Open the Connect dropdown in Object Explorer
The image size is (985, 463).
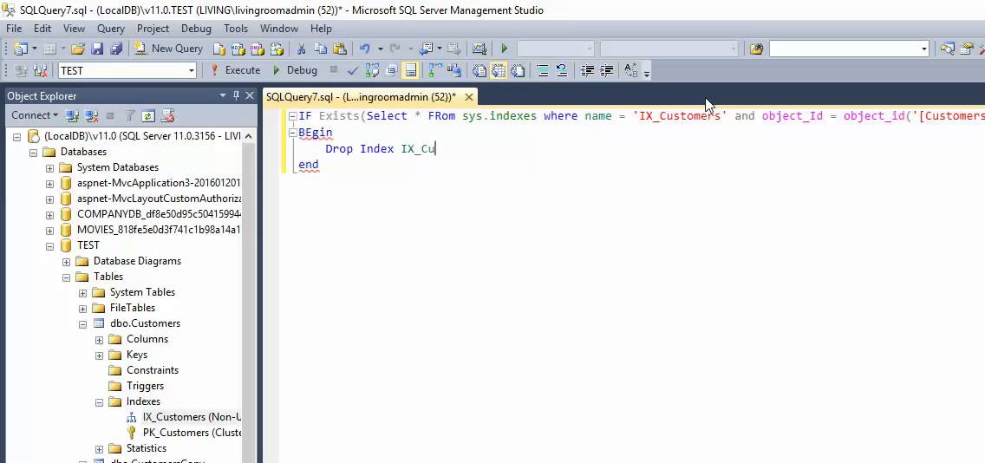(35, 115)
